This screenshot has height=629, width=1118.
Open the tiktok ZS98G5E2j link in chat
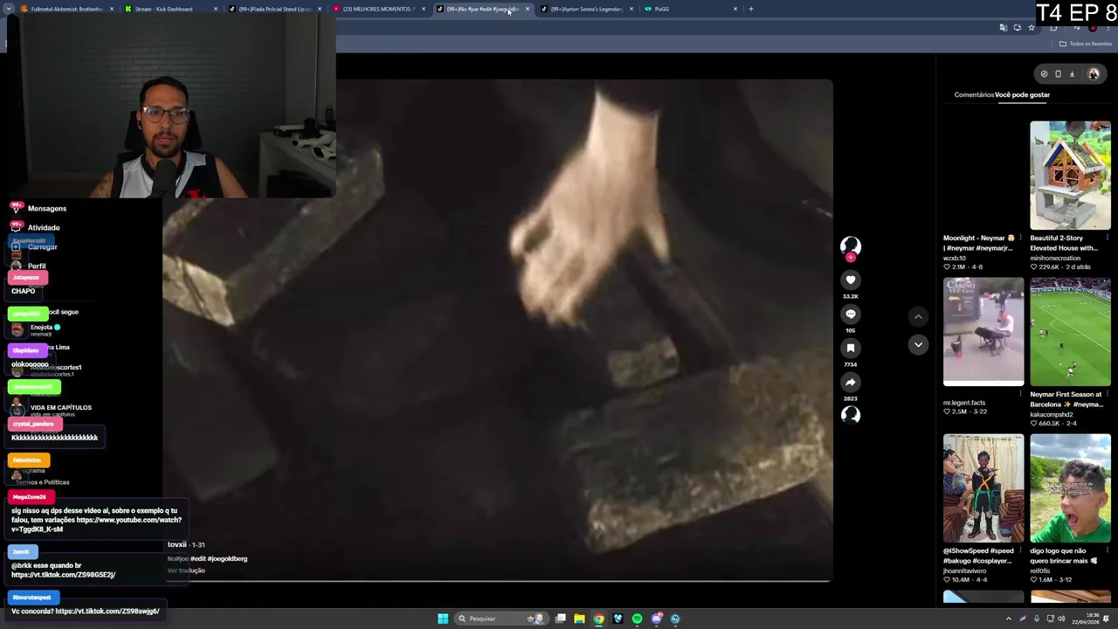click(x=63, y=575)
